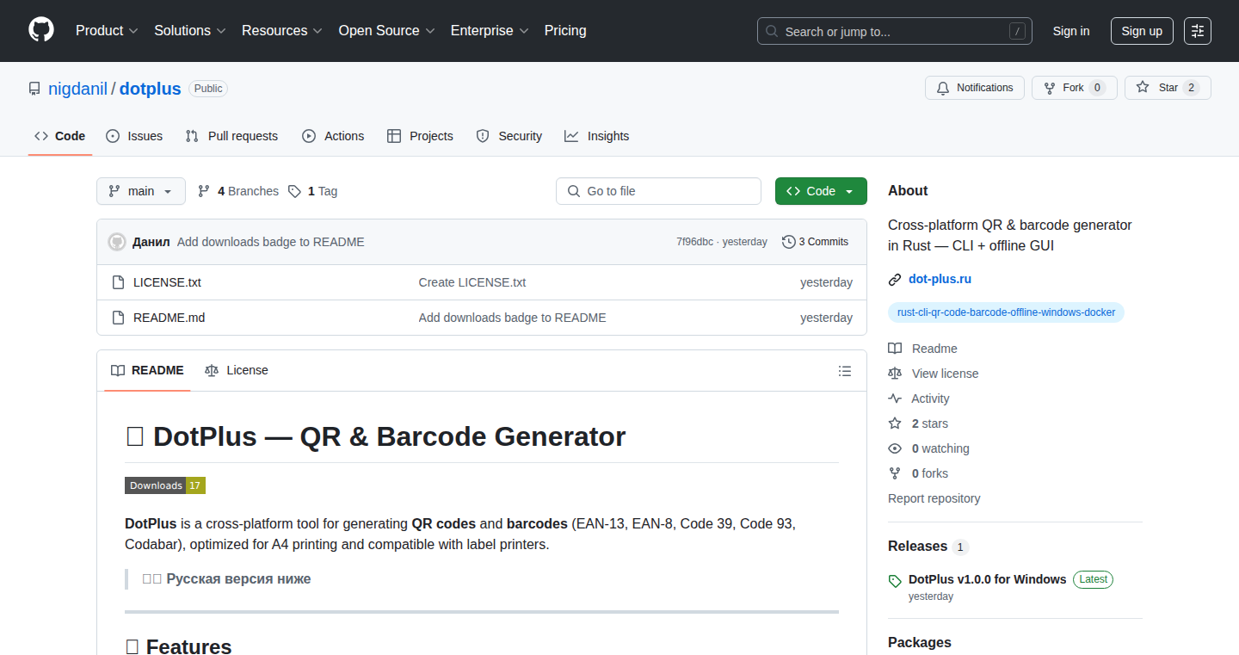The height and width of the screenshot is (655, 1239).
Task: Fork the dotplus repository
Action: [x=1074, y=88]
